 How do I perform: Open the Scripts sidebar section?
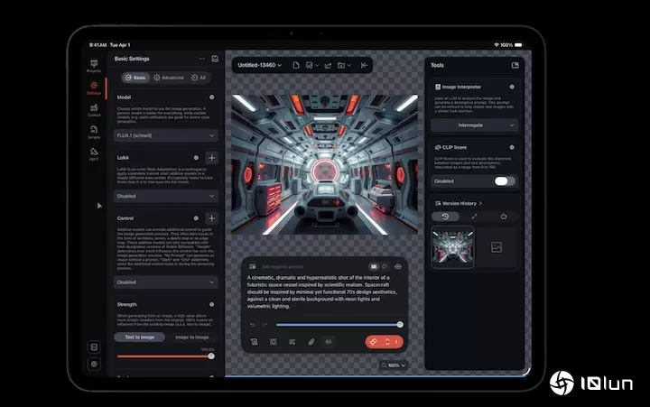point(93,134)
